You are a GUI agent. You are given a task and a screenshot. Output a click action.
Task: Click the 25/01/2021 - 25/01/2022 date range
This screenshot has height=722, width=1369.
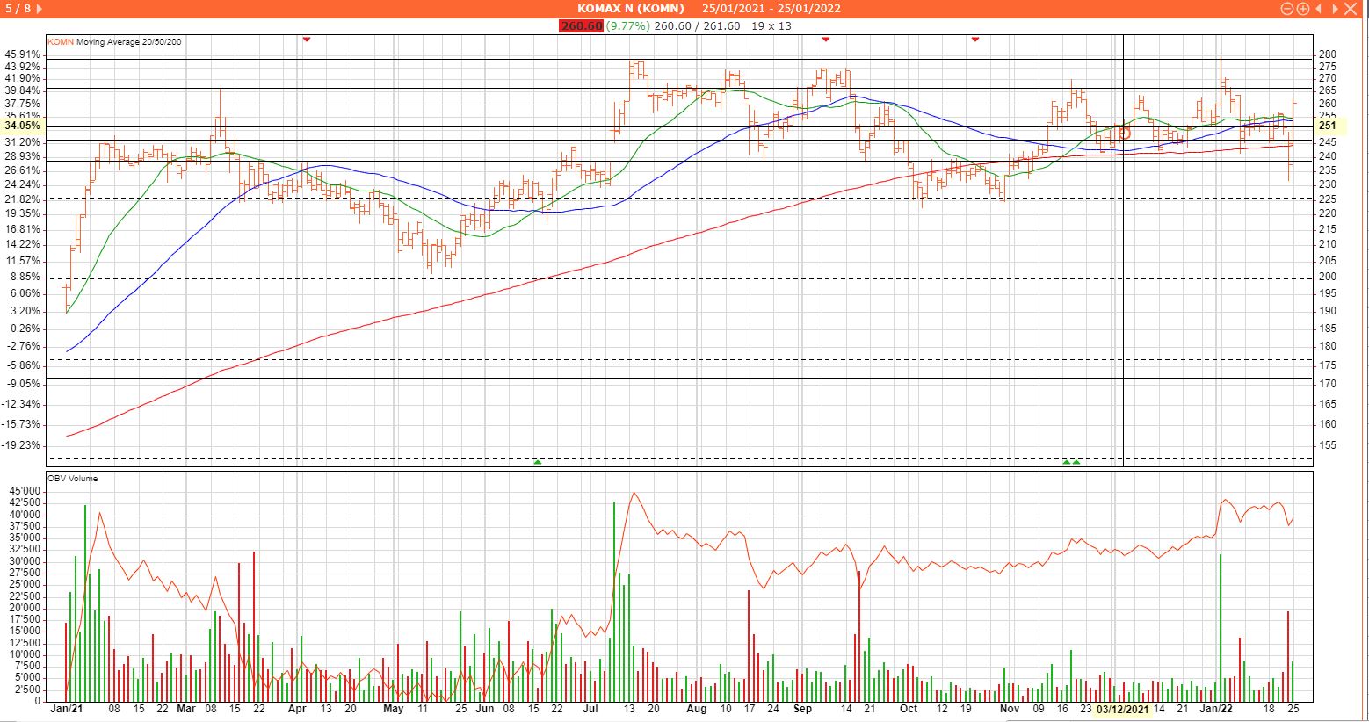(x=771, y=9)
